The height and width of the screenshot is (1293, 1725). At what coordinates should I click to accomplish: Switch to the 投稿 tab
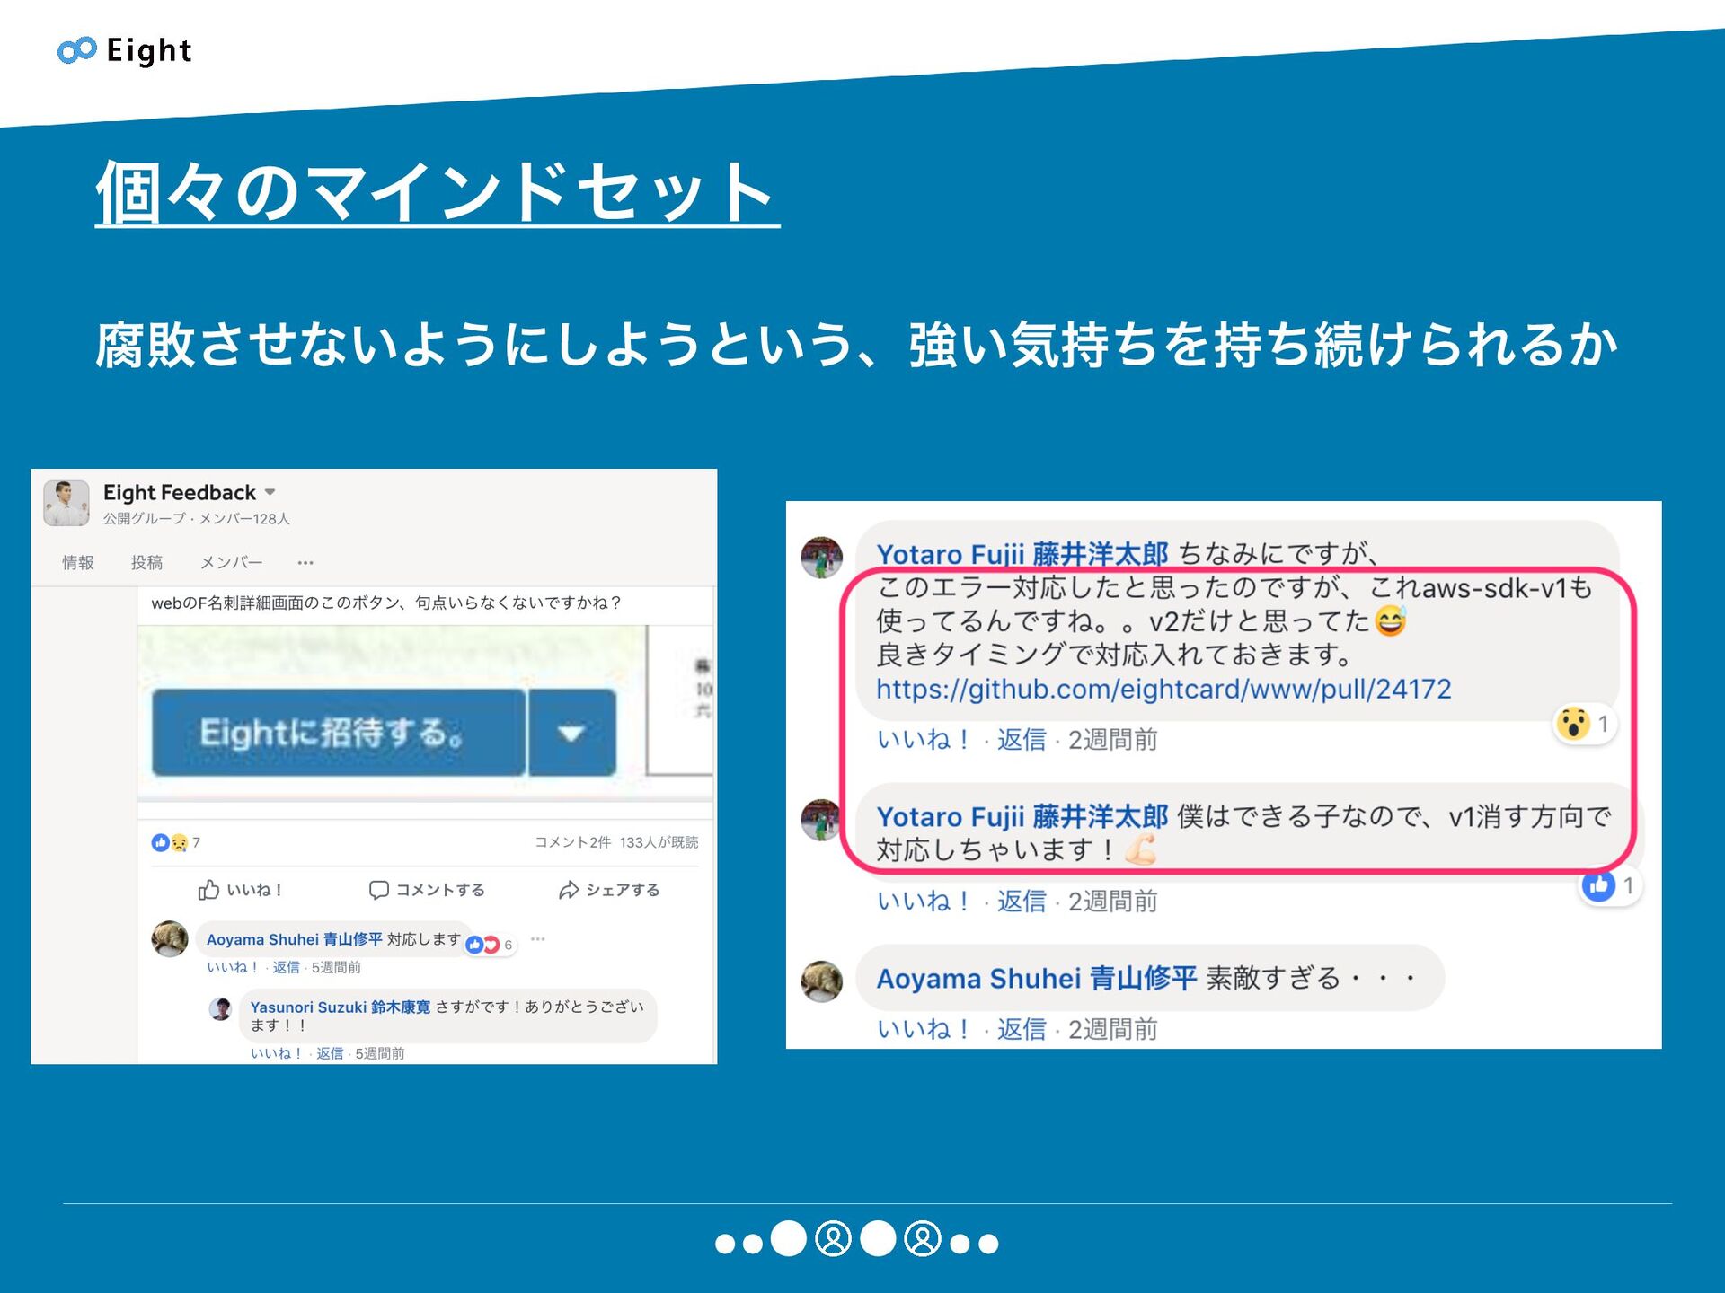146,562
